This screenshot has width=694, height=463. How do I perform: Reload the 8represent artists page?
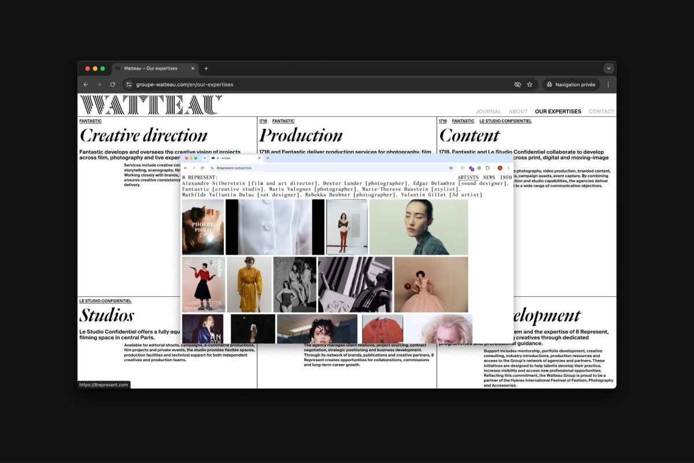pyautogui.click(x=202, y=168)
